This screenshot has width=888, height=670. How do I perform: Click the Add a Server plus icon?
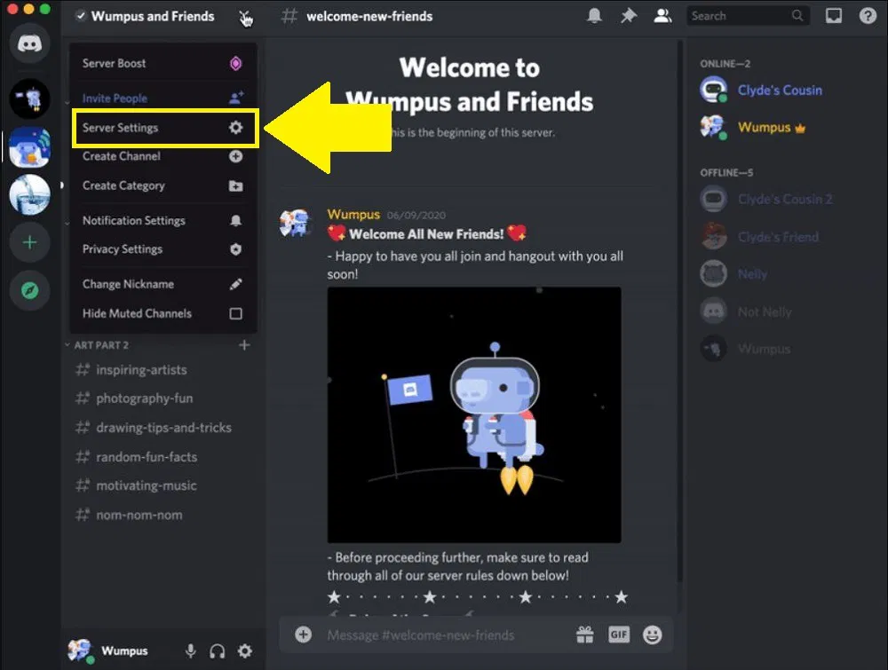tap(29, 241)
